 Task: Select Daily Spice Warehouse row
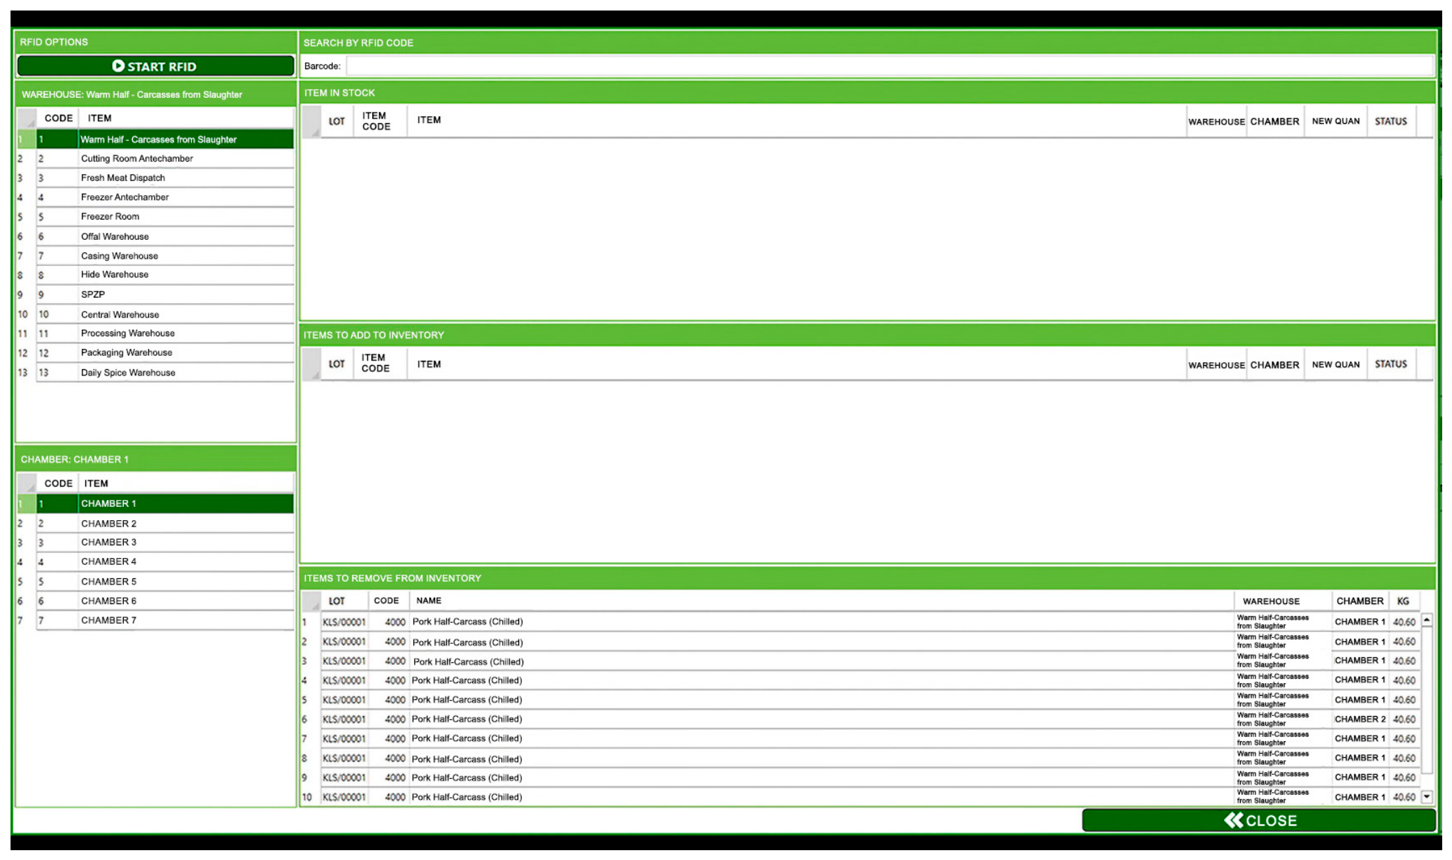click(155, 373)
